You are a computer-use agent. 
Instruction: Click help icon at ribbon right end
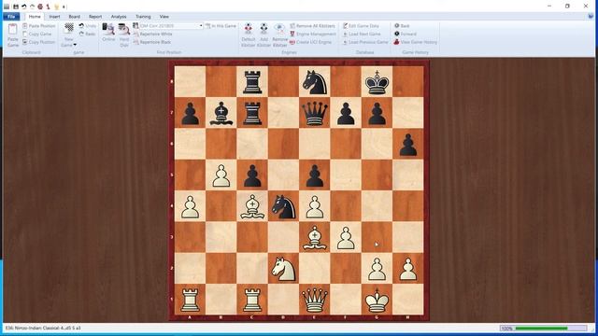pyautogui.click(x=591, y=17)
